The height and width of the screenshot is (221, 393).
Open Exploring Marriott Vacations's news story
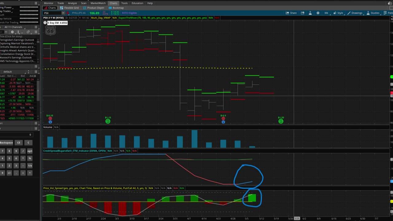(18, 43)
